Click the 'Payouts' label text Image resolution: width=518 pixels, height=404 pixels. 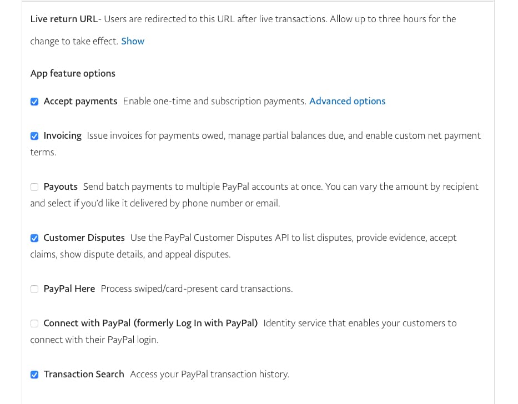pyautogui.click(x=61, y=186)
